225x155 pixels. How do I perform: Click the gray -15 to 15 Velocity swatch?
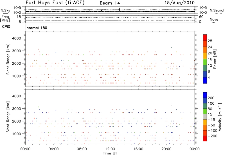tap(205, 117)
